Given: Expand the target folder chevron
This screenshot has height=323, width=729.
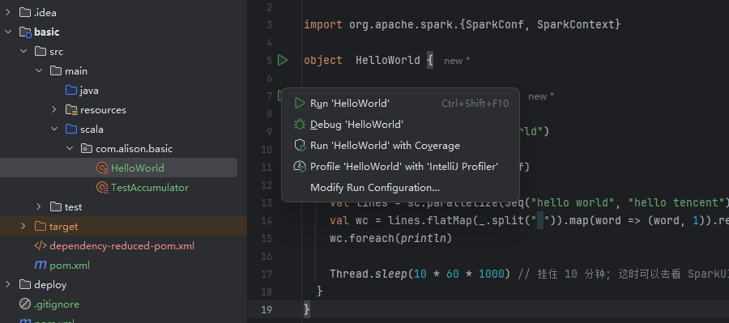Looking at the screenshot, I should [x=23, y=226].
